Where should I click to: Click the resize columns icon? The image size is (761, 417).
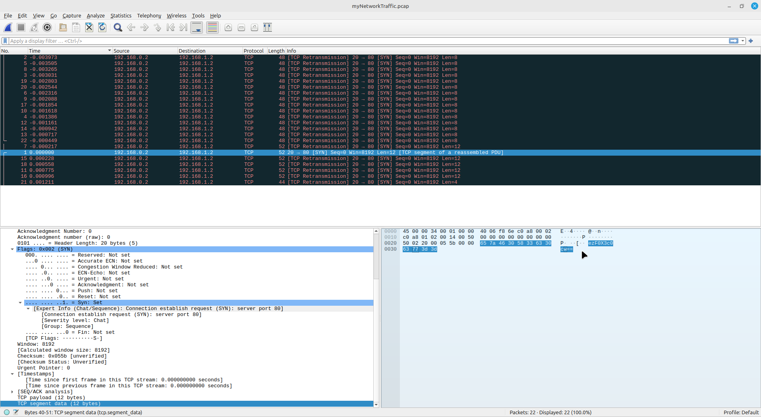pos(268,27)
